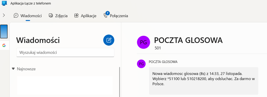Click the Wiadomości panel heading
The height and width of the screenshot is (97, 267).
pyautogui.click(x=38, y=41)
